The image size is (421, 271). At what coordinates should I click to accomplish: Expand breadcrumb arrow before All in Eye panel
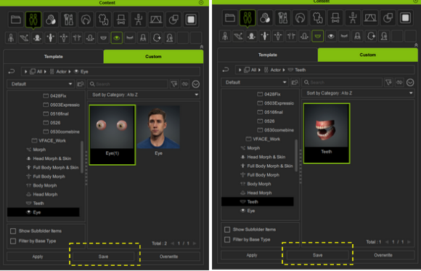tap(26, 72)
